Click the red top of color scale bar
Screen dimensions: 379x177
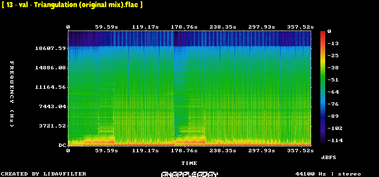[323, 32]
